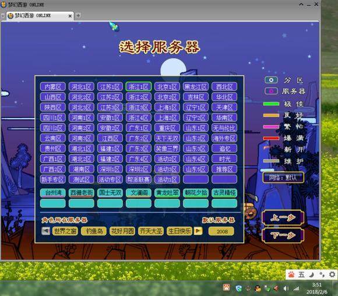Viewport: 338px width, 296px height.
Task: Expand the tab list arrow left of tab
Action: 3,16
